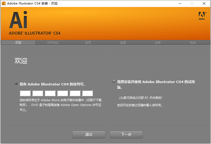This screenshot has height=144, width=211.
Task: Click the installer icon in title bar
Action: [4, 3]
